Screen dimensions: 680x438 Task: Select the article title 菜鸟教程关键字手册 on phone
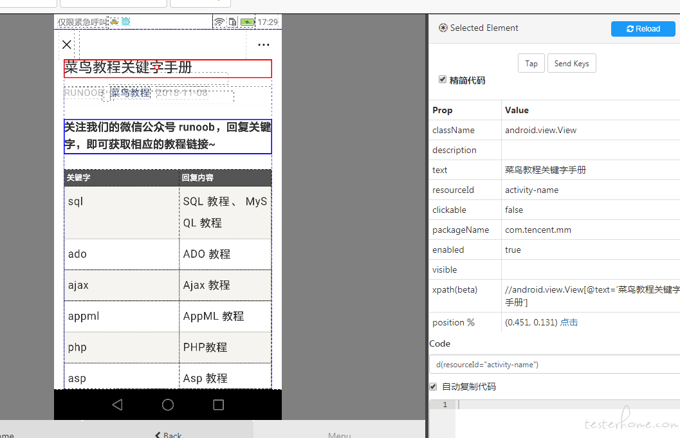tap(168, 69)
